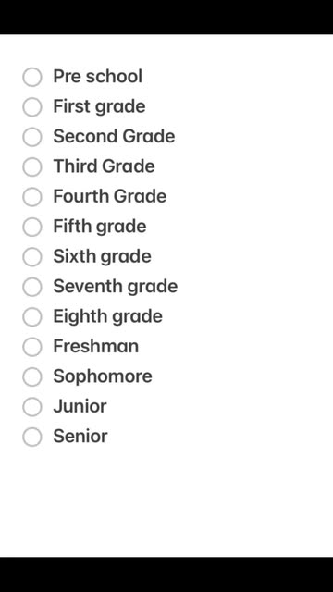This screenshot has width=333, height=592.
Task: Select the Senior radio button
Action: [32, 437]
